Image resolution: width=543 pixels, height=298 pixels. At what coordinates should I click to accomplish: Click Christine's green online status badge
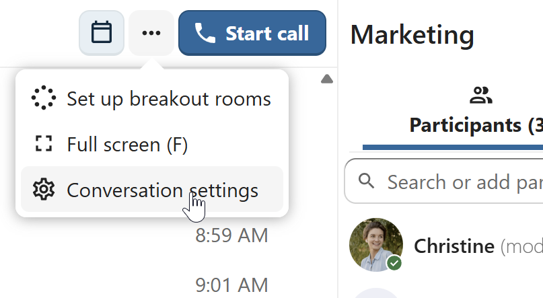coord(394,263)
